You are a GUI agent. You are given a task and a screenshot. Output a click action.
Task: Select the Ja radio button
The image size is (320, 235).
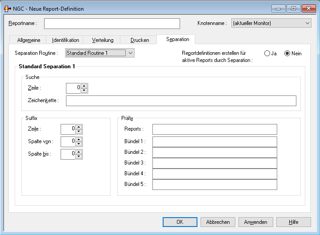[x=267, y=54]
